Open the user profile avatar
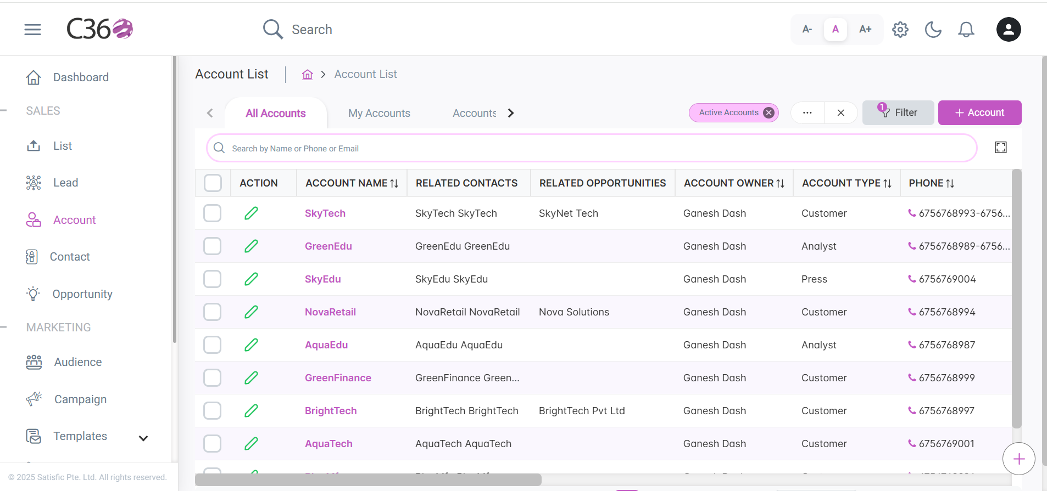Screen dimensions: 1047x491 (1009, 30)
